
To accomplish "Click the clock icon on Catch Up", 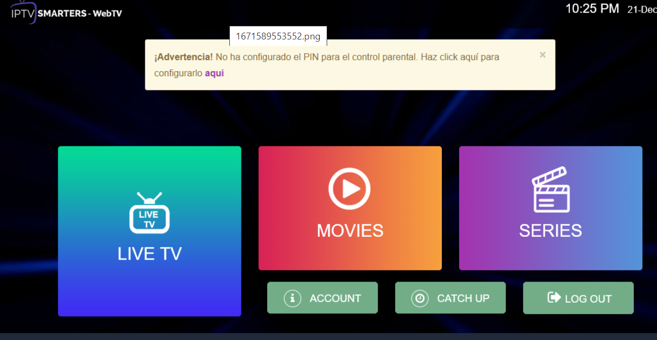I will 420,298.
